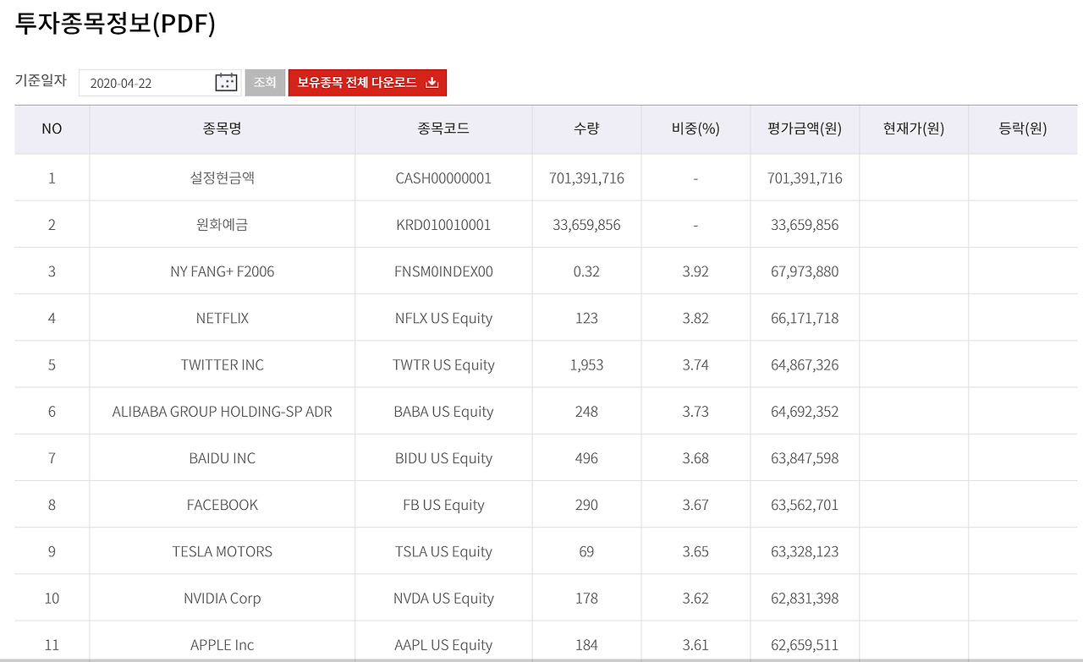Select the NETFLIX stock name
This screenshot has height=662, width=1083.
223,318
